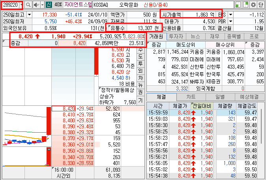Click the NH투자 seller entry
Screen dimensions: 266x180
click(197, 82)
